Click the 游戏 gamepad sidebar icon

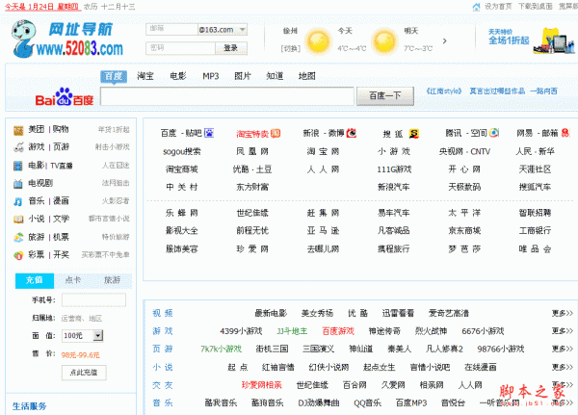(x=18, y=147)
